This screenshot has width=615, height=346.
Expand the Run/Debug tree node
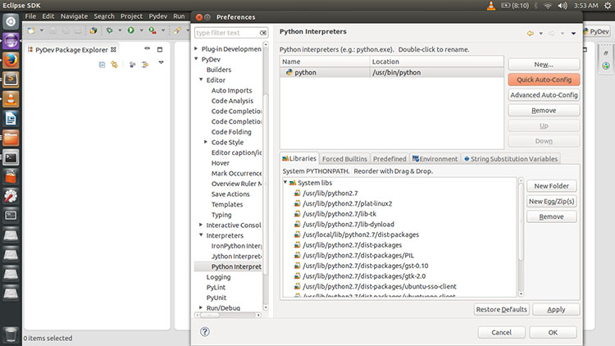pos(201,307)
